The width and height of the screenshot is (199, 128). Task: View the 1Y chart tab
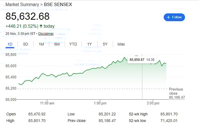coord(89,44)
